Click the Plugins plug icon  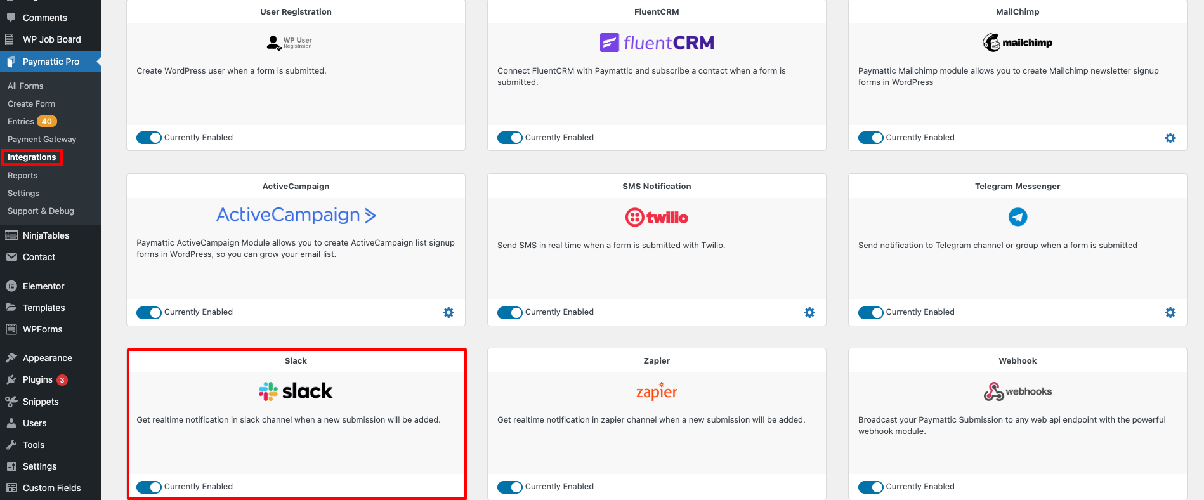click(11, 379)
